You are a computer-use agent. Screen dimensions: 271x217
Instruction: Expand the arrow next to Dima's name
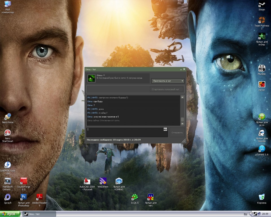(x=104, y=75)
